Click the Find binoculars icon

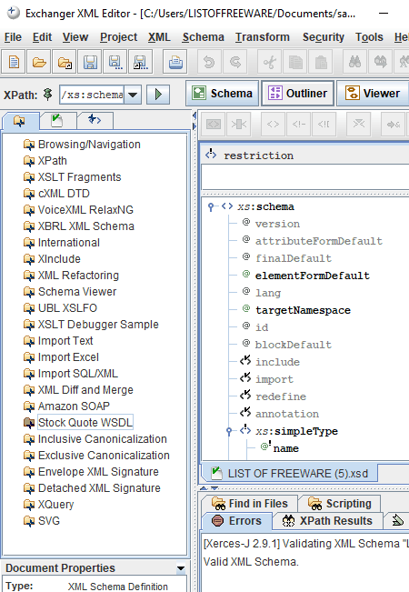[354, 62]
